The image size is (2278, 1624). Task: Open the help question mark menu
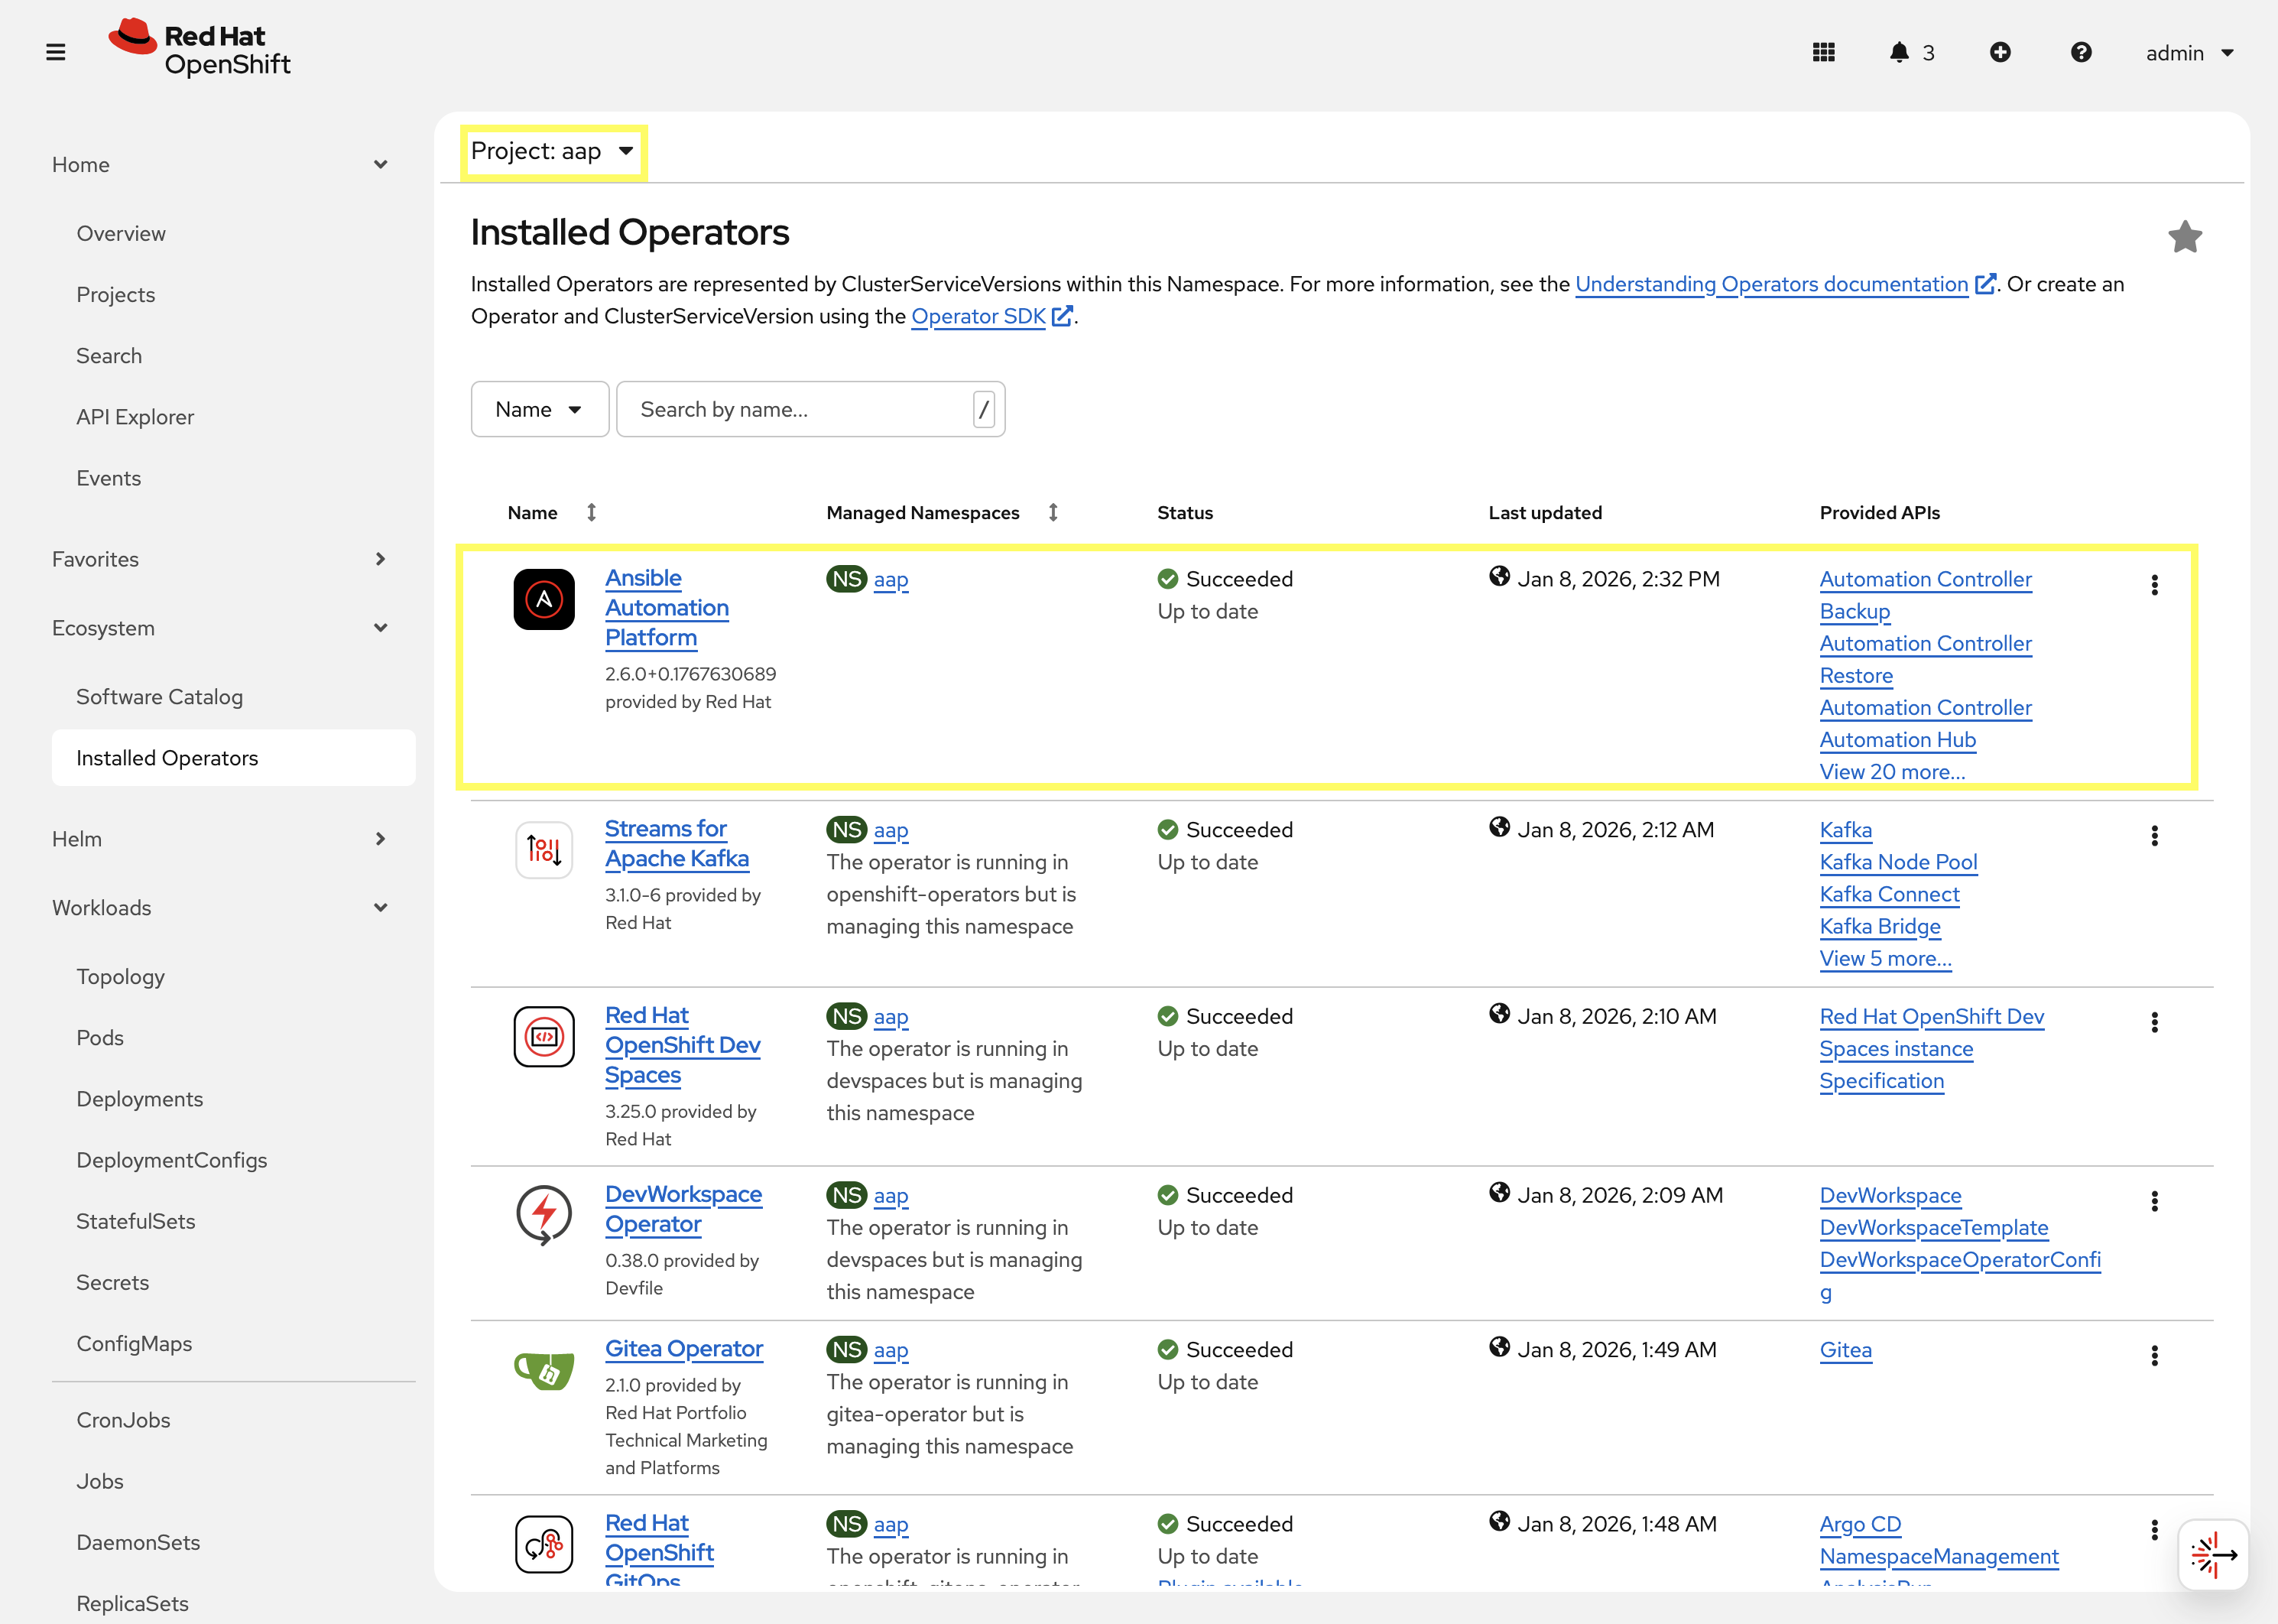click(x=2080, y=52)
